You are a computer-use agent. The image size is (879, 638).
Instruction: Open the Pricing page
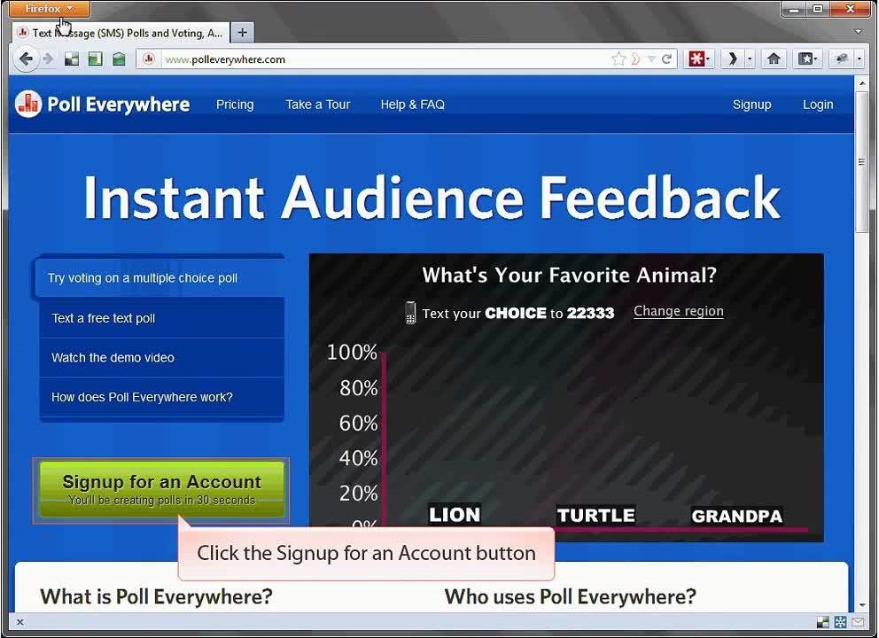235,105
